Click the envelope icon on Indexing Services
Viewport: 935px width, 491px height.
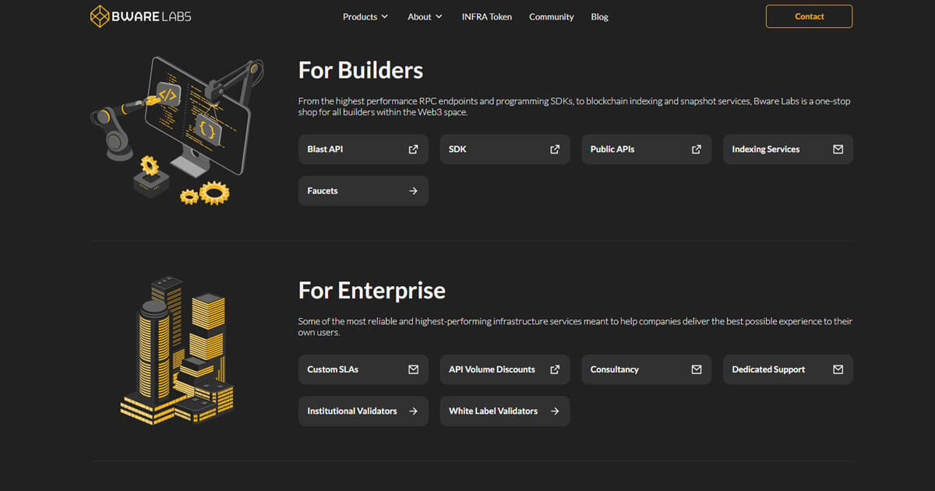click(838, 150)
